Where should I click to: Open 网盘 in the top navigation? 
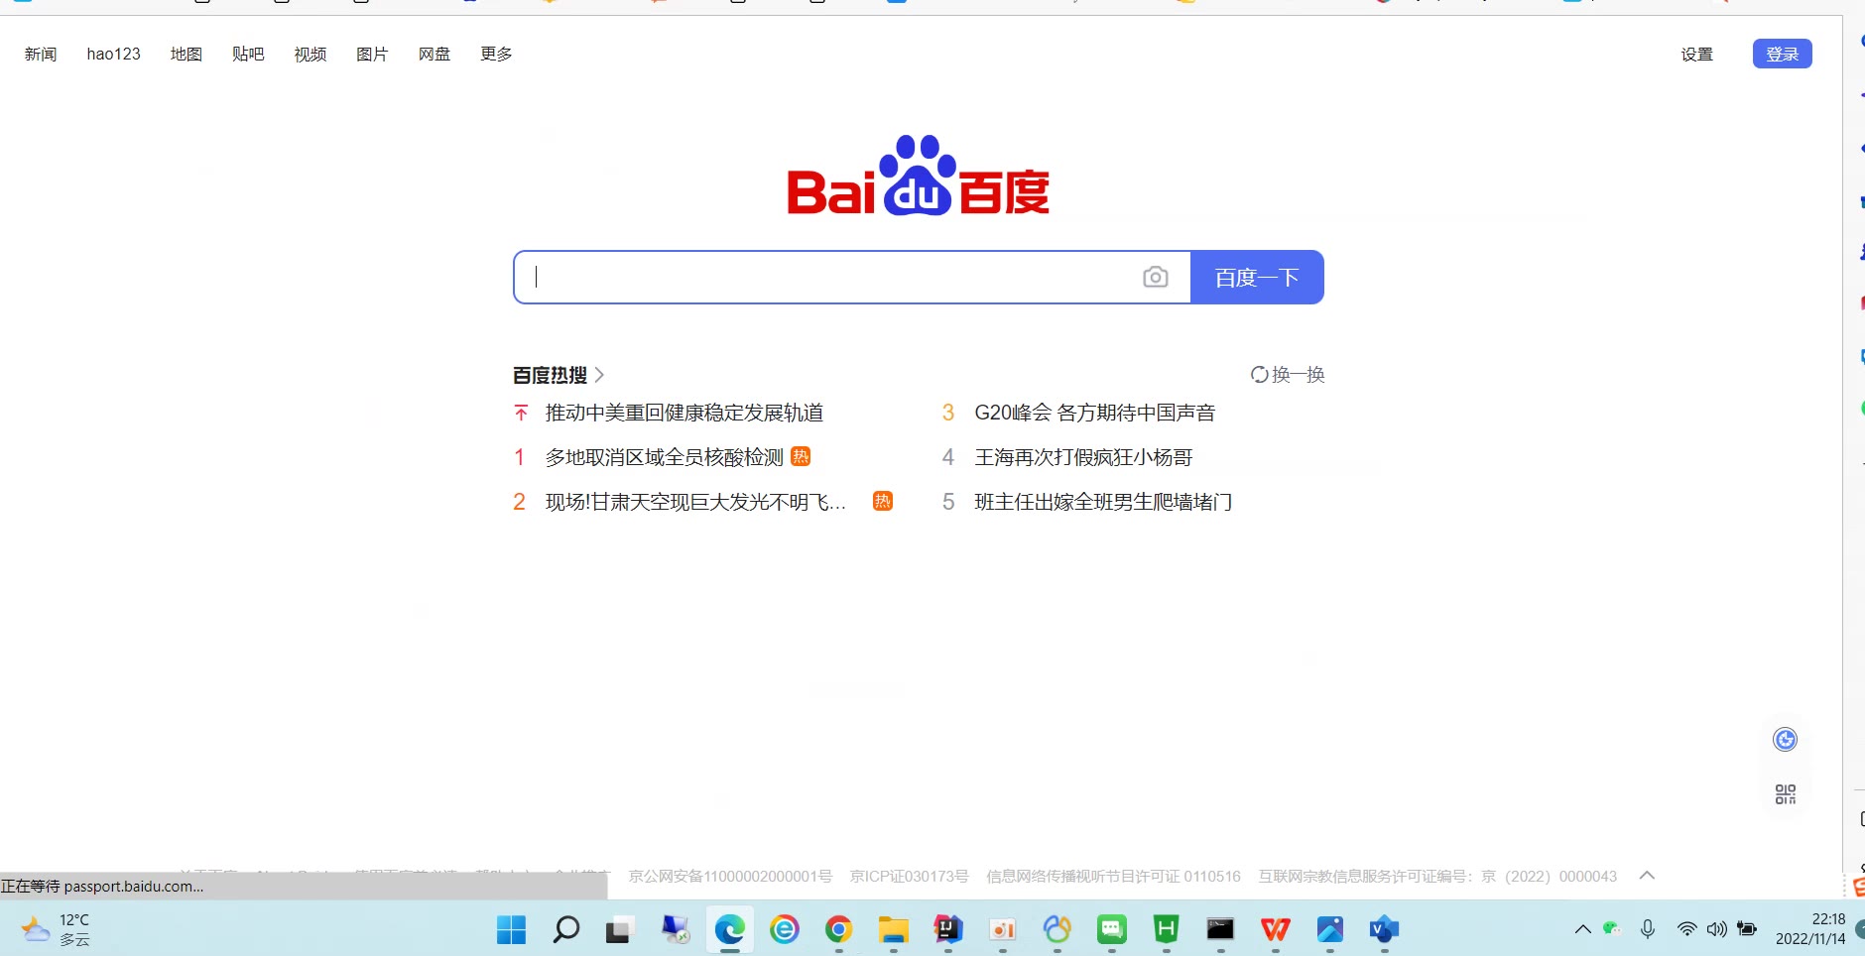[x=435, y=54]
